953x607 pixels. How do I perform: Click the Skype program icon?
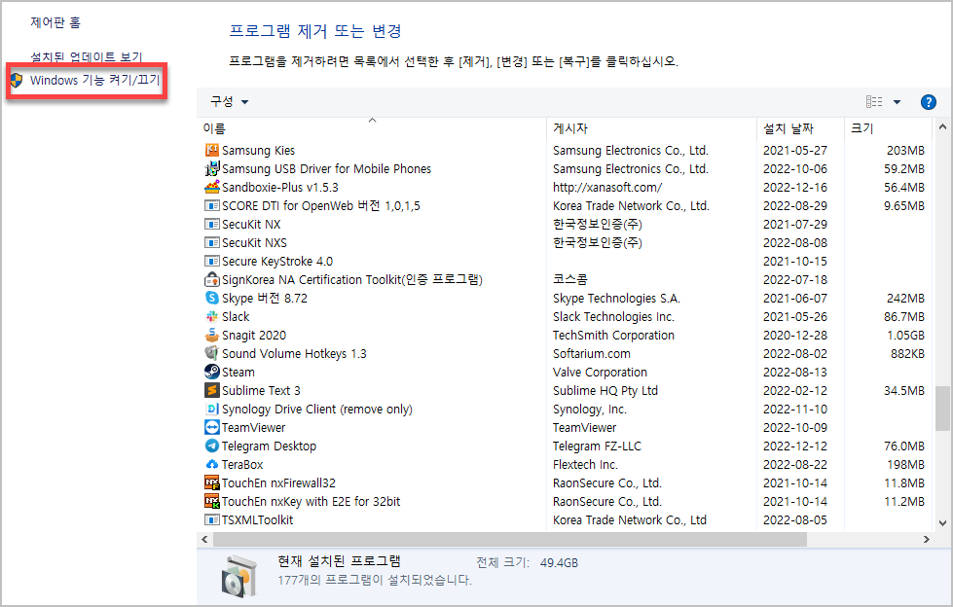coord(211,298)
